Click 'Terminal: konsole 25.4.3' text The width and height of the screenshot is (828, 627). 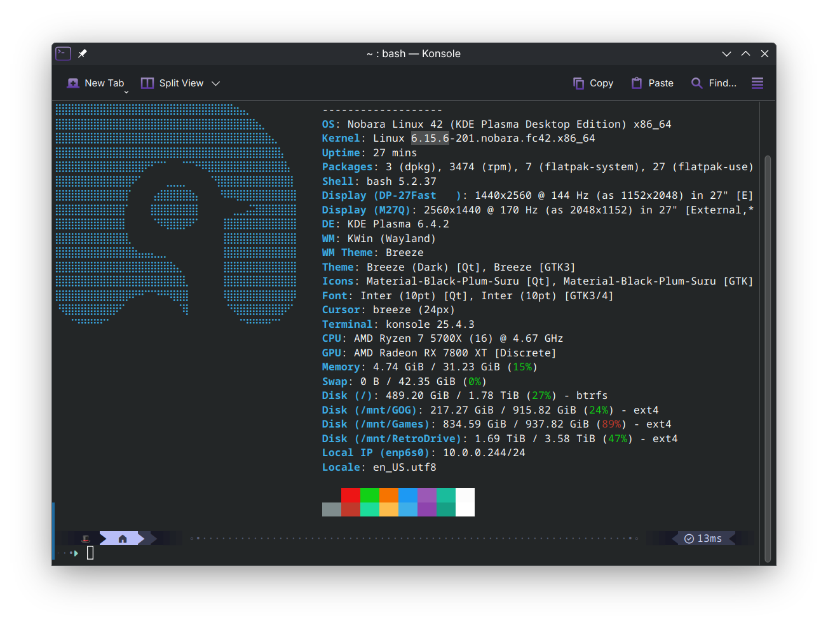click(x=398, y=324)
